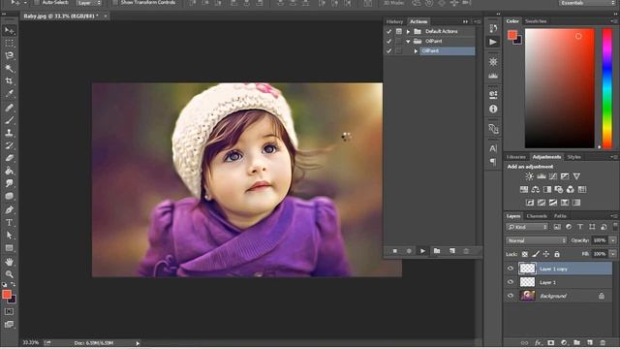The image size is (620, 349).
Task: Select the Horizontal Type tool
Action: tap(9, 223)
